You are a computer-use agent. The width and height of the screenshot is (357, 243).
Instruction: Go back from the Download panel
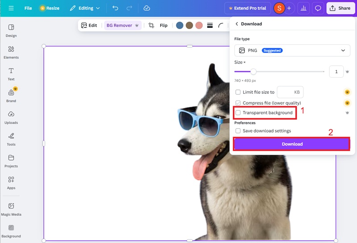[237, 24]
